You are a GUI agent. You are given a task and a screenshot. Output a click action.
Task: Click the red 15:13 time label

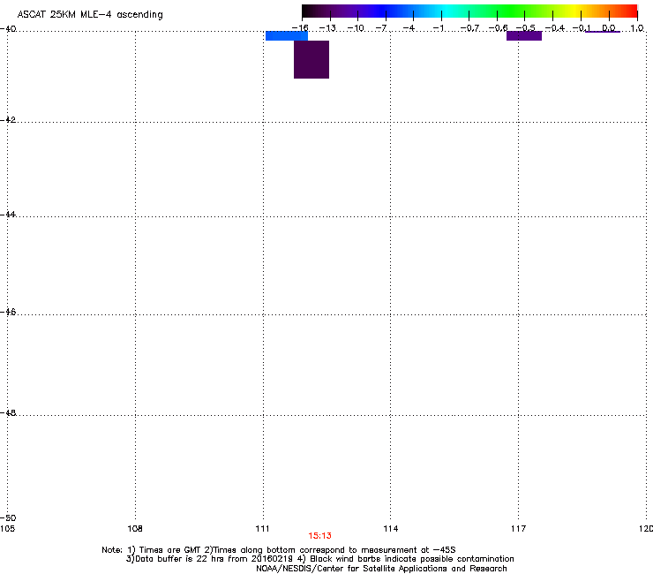coord(319,536)
